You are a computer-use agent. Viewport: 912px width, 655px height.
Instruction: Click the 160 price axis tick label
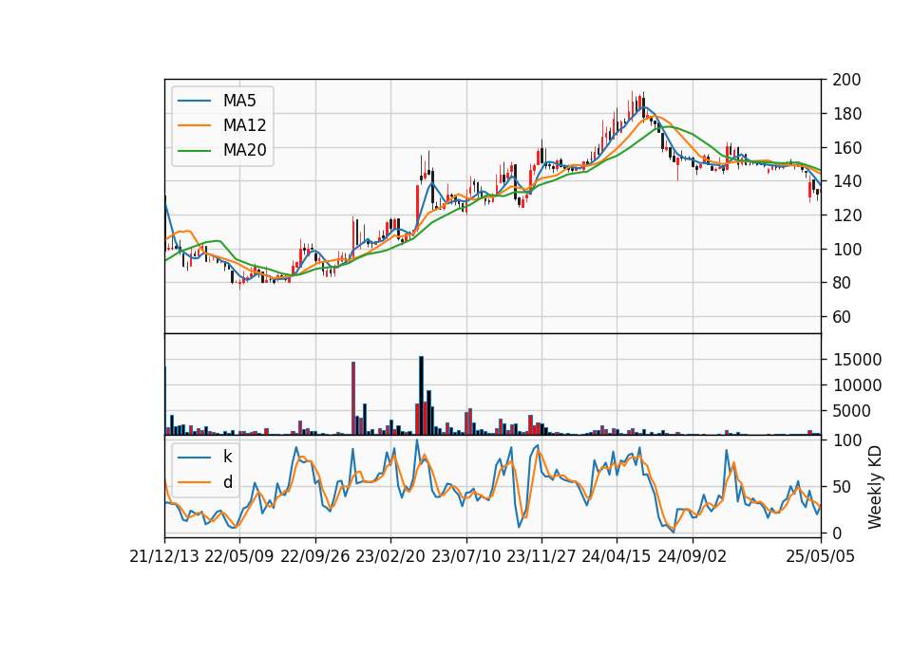click(846, 148)
